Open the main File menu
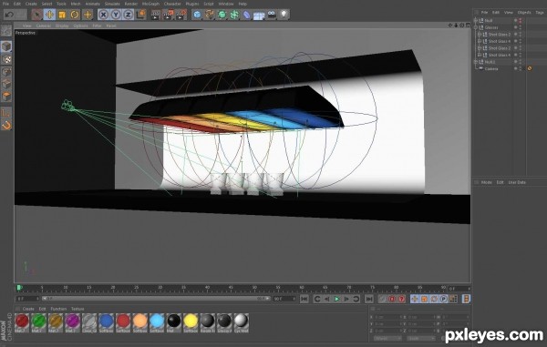 [5, 4]
